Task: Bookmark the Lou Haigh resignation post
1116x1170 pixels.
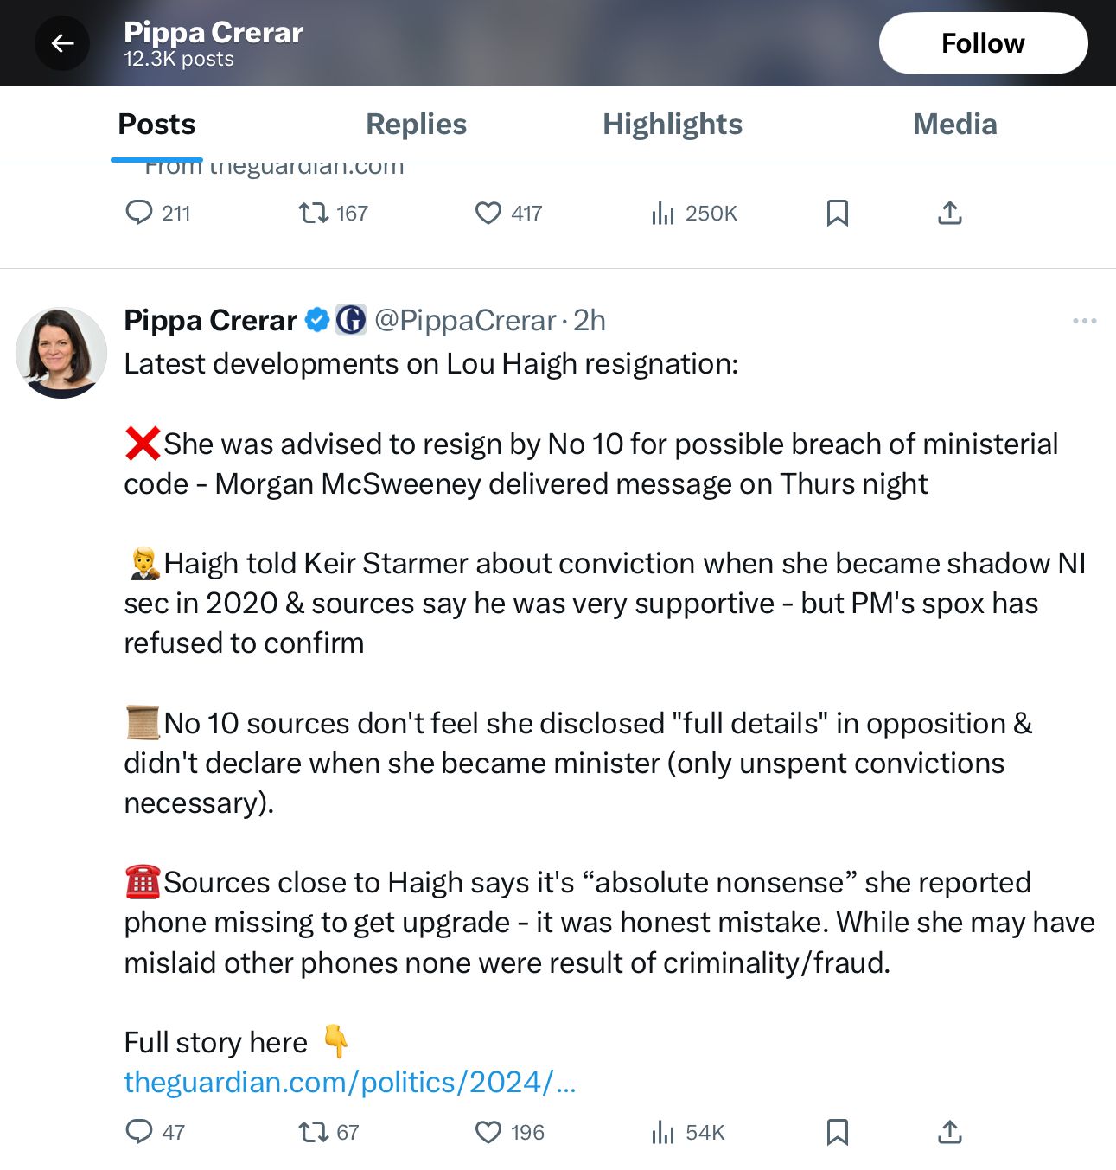Action: pyautogui.click(x=837, y=1132)
